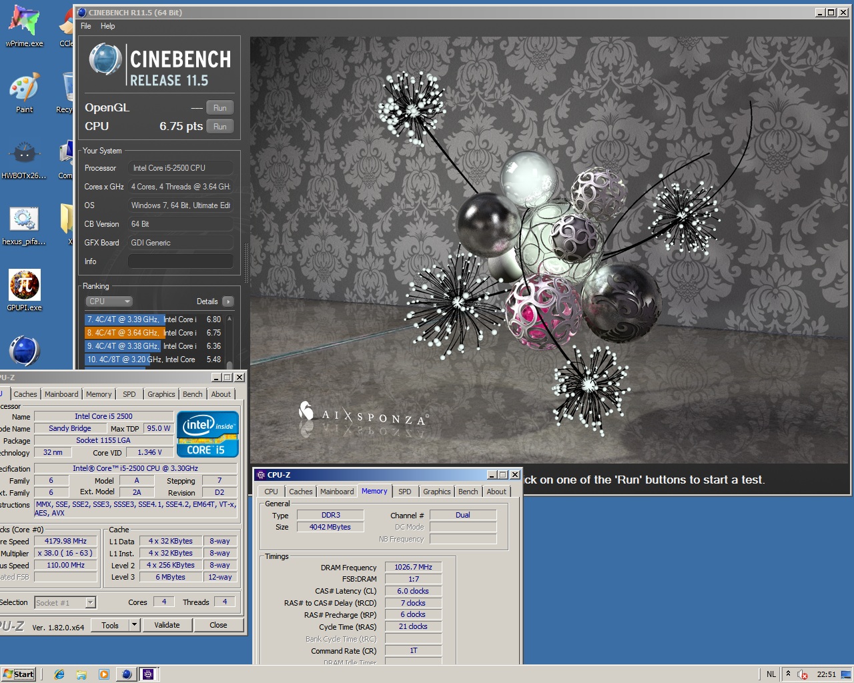Launch Internet Explorer from the taskbar
854x683 pixels.
[59, 674]
